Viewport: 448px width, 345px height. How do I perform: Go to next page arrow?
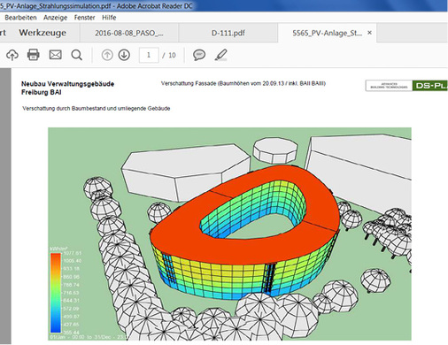(124, 55)
